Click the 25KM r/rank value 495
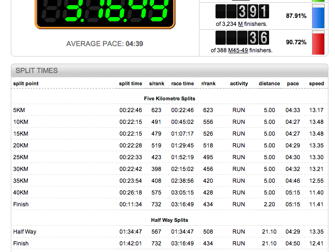Image resolution: width=335 pixels, height=252 pixels. (x=208, y=157)
